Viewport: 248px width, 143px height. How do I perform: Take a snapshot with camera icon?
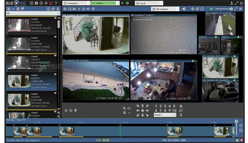[69, 9]
